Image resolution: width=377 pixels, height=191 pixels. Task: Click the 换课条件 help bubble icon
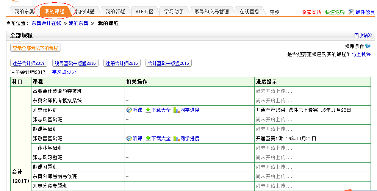pos(368,46)
